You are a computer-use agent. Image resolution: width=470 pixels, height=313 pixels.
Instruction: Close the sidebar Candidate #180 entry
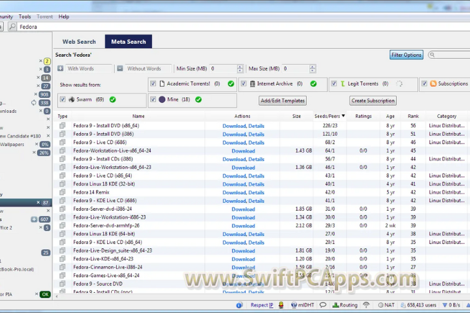pyautogui.click(x=48, y=136)
